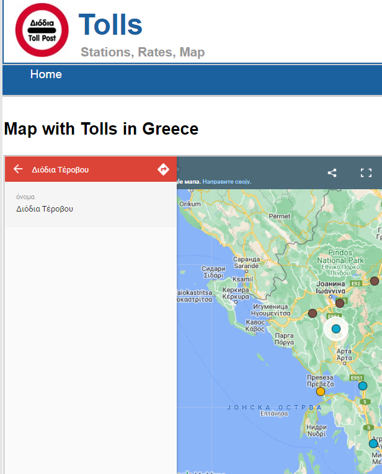
Task: Click the Κέρκυρα label on the map
Action: tap(236, 297)
